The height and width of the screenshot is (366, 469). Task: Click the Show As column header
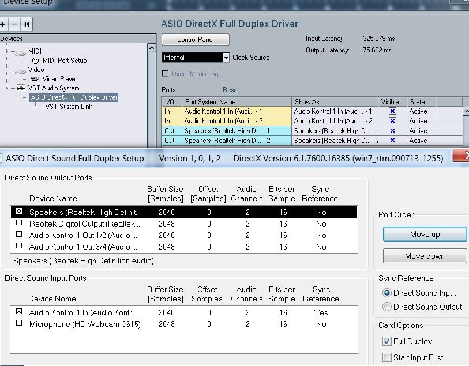coord(335,102)
